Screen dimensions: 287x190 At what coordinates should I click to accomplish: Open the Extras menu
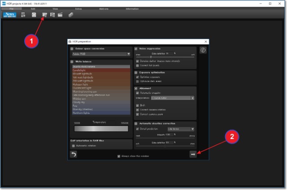pos(79,9)
